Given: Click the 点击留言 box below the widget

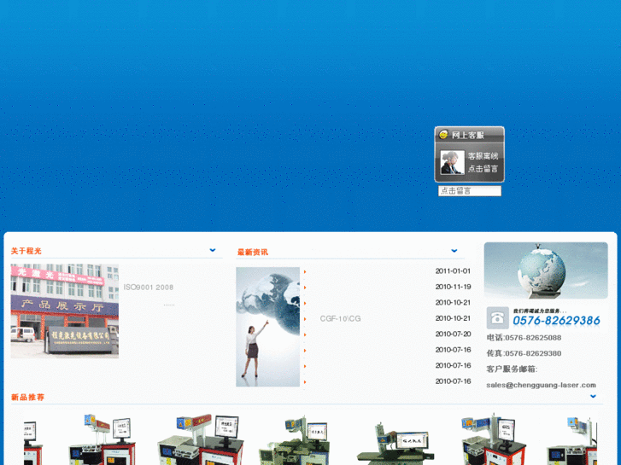Looking at the screenshot, I should pyautogui.click(x=470, y=191).
